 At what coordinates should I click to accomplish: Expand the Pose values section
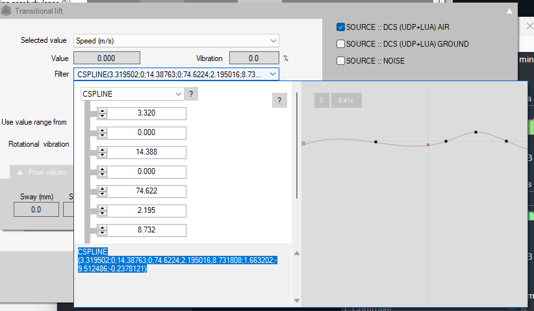pyautogui.click(x=19, y=173)
